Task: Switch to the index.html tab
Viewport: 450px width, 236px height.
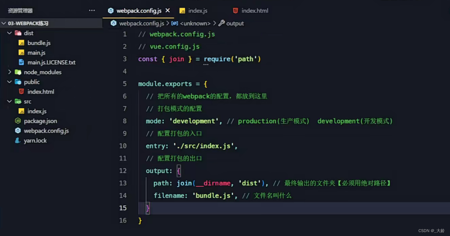Action: 255,10
